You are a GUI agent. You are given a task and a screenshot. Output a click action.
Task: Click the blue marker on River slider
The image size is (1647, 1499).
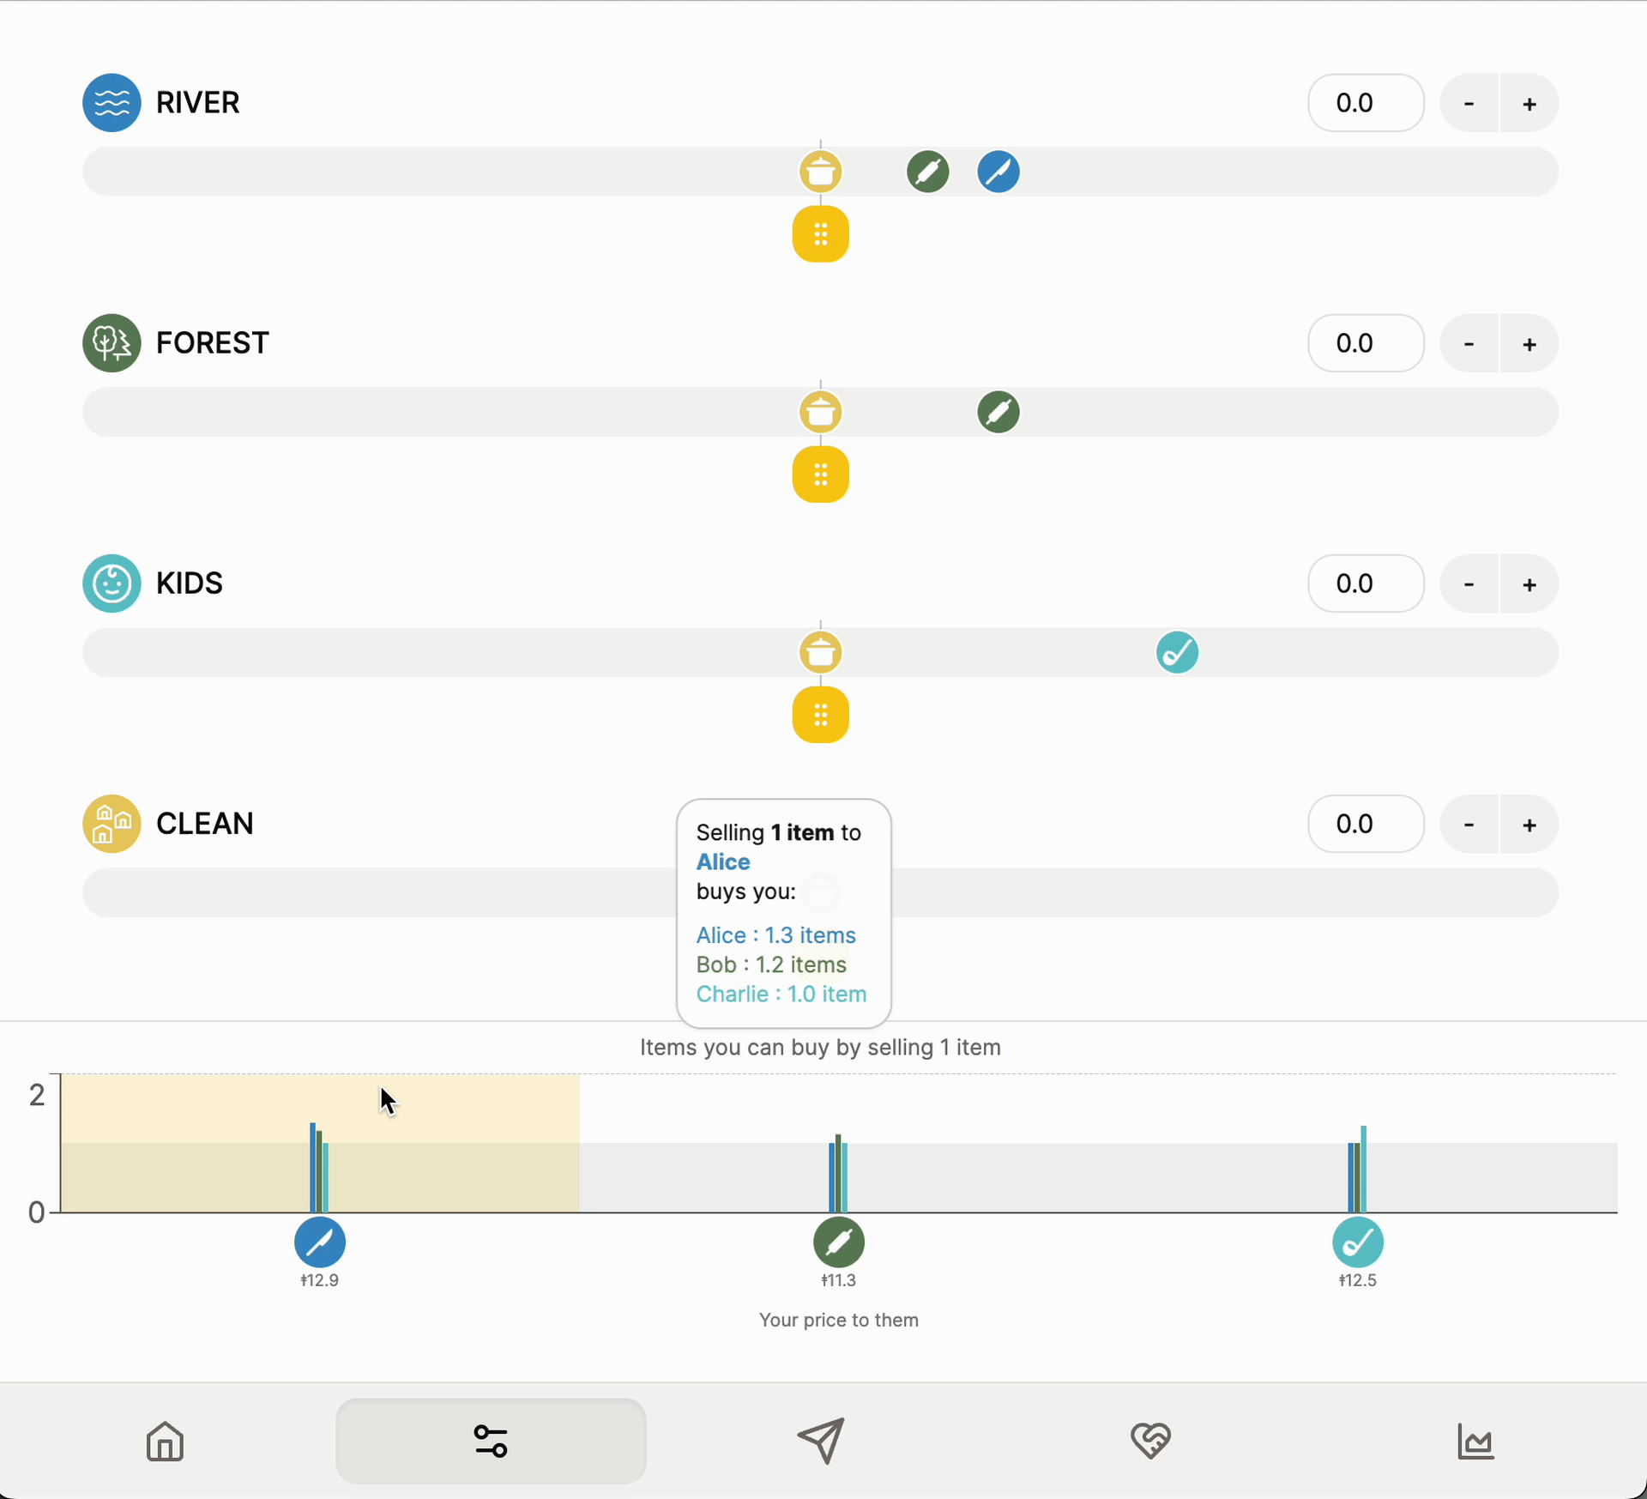[998, 172]
